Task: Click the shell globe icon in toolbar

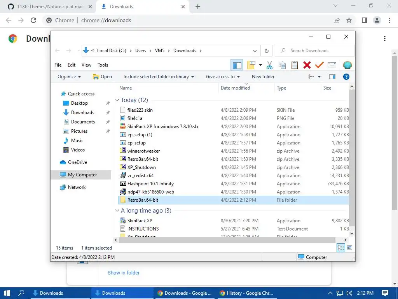Action: click(x=347, y=65)
